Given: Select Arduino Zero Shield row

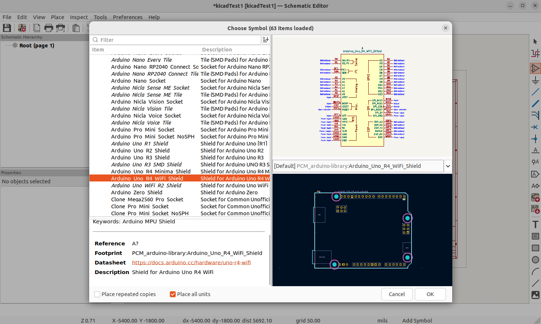Looking at the screenshot, I should (180, 192).
